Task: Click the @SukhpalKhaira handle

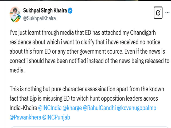Action: coord(40,18)
